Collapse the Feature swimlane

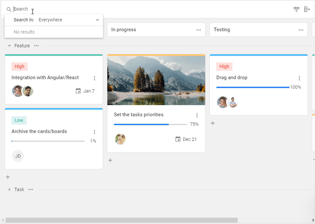pos(9,46)
